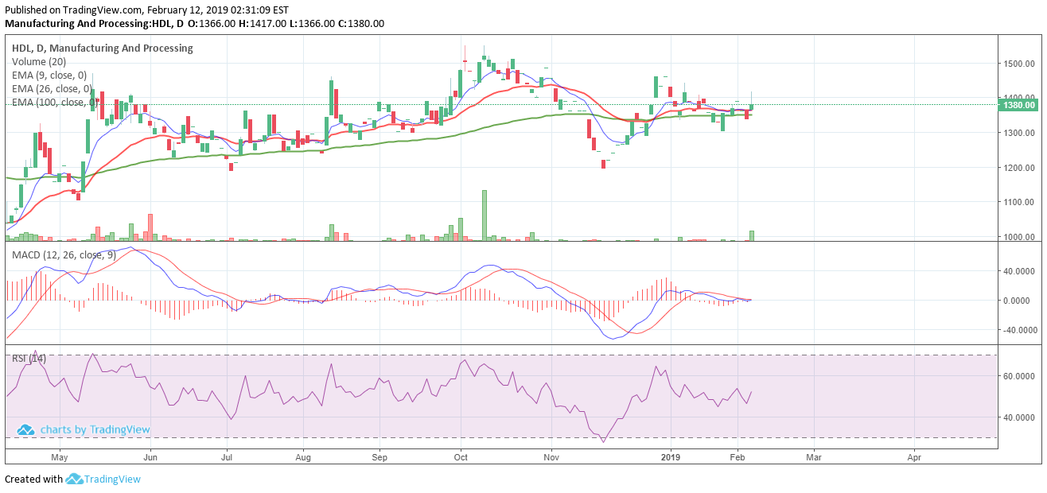
Task: Click the RSI (14) pane label
Action: click(29, 359)
